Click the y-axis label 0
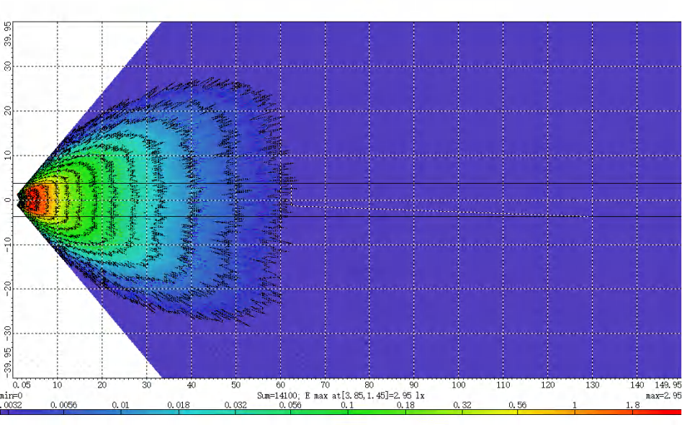The width and height of the screenshot is (682, 425). click(x=7, y=200)
